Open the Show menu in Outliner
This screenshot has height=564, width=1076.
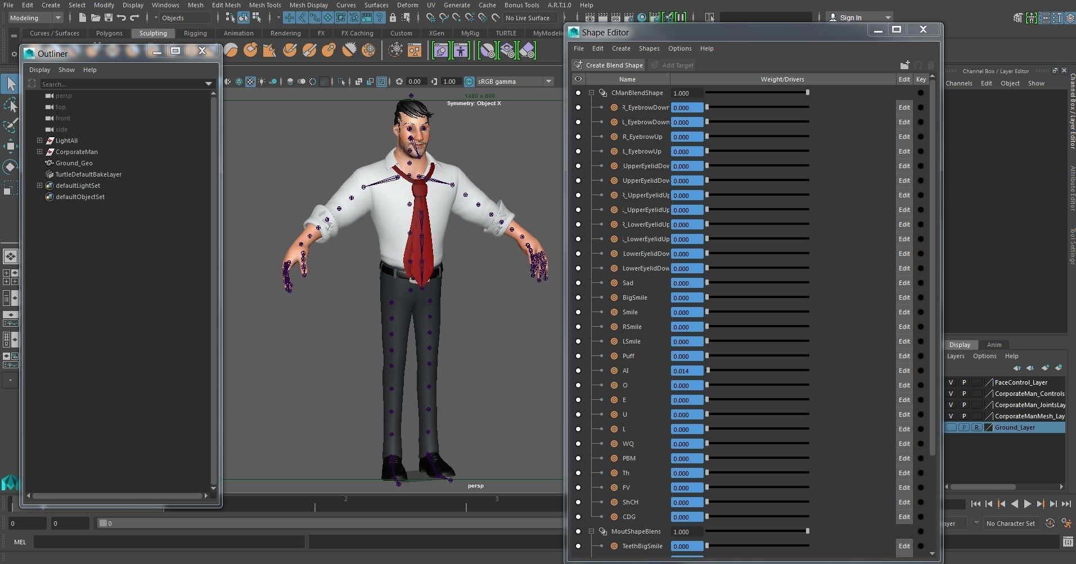(x=66, y=70)
